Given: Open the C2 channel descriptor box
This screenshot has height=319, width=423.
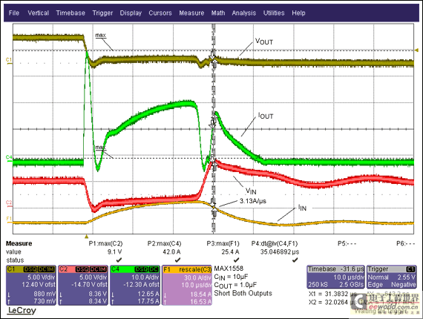Looking at the screenshot, I should pyautogui.click(x=83, y=286).
